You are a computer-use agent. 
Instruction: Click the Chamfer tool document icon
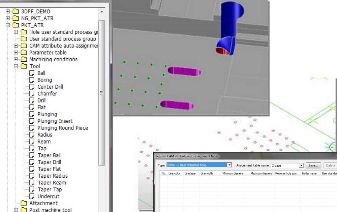(x=32, y=94)
